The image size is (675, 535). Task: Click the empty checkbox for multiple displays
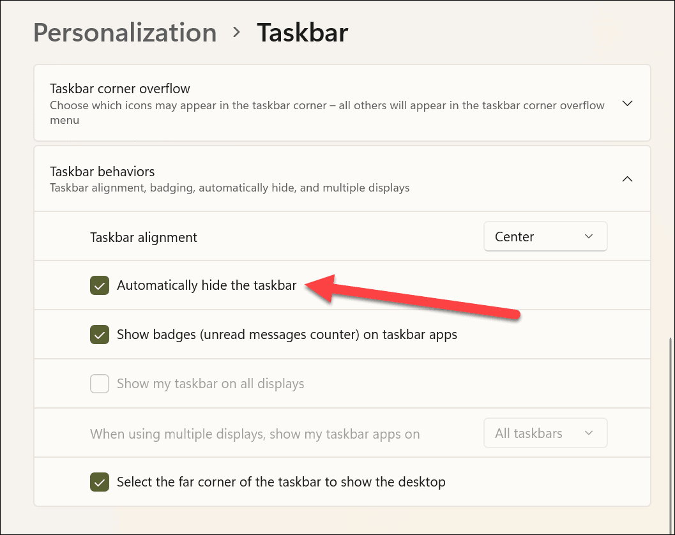[x=100, y=384]
